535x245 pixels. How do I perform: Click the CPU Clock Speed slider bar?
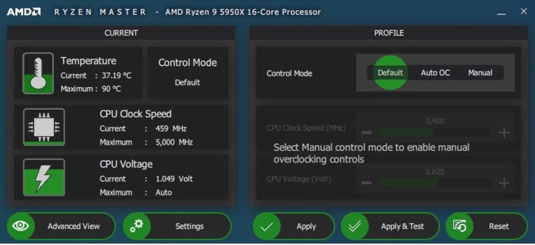coord(435,133)
